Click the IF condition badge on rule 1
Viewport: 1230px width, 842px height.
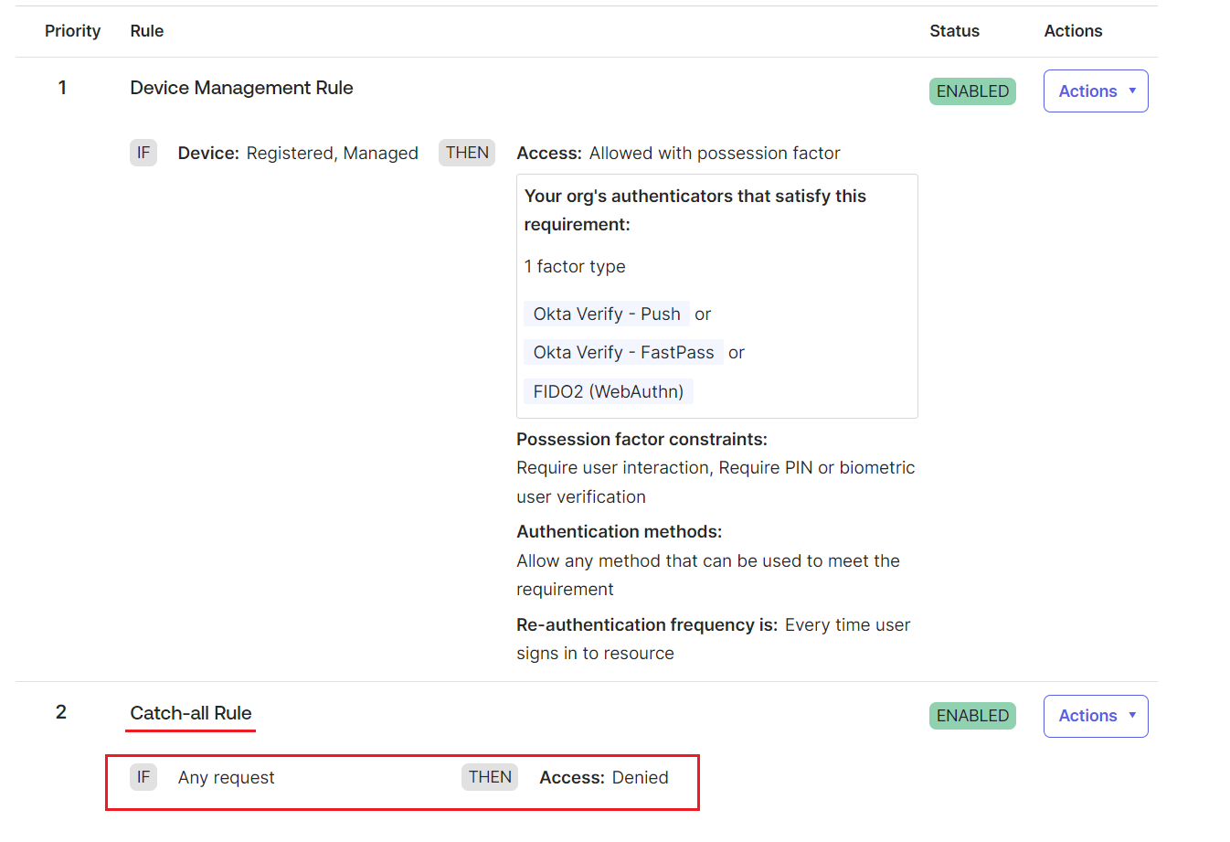143,153
